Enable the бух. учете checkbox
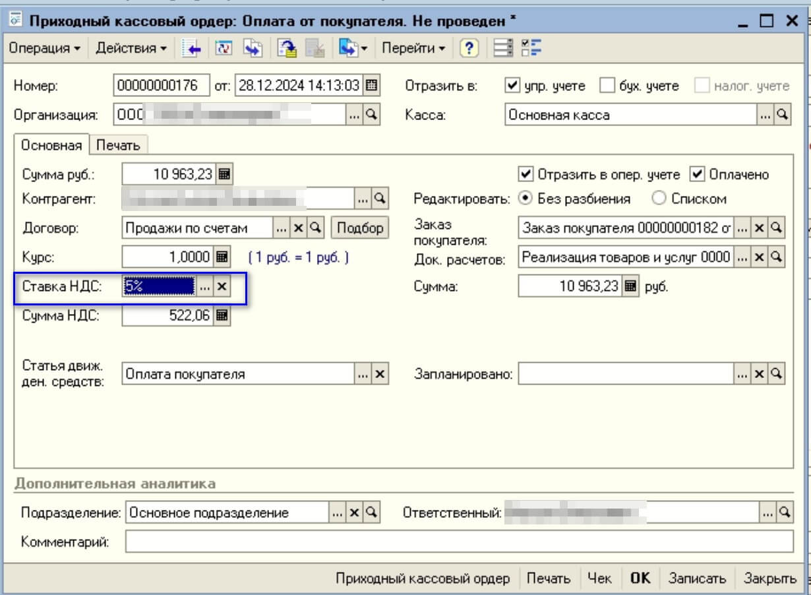 [x=607, y=86]
